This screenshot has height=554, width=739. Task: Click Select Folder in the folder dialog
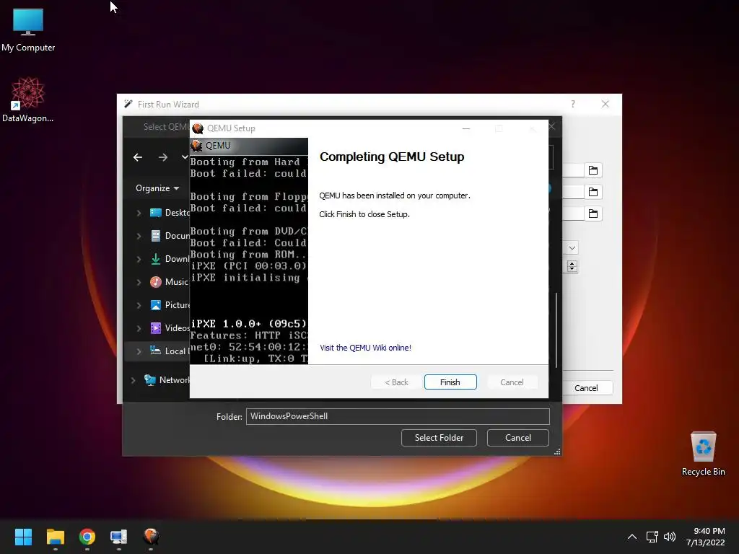click(439, 438)
